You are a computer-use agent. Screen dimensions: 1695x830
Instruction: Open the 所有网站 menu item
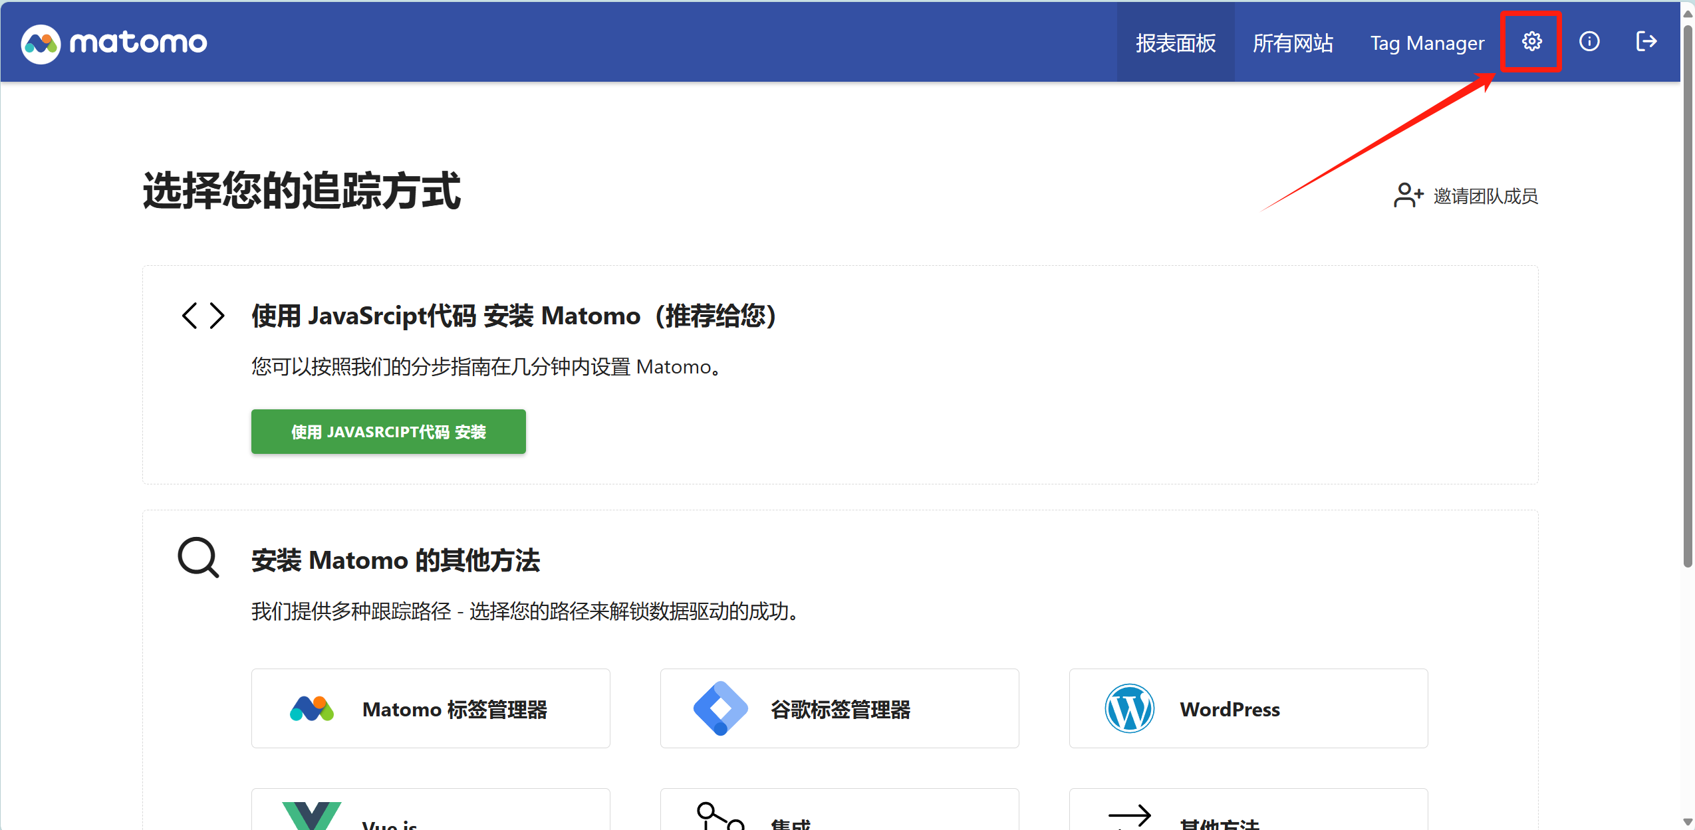click(1293, 43)
